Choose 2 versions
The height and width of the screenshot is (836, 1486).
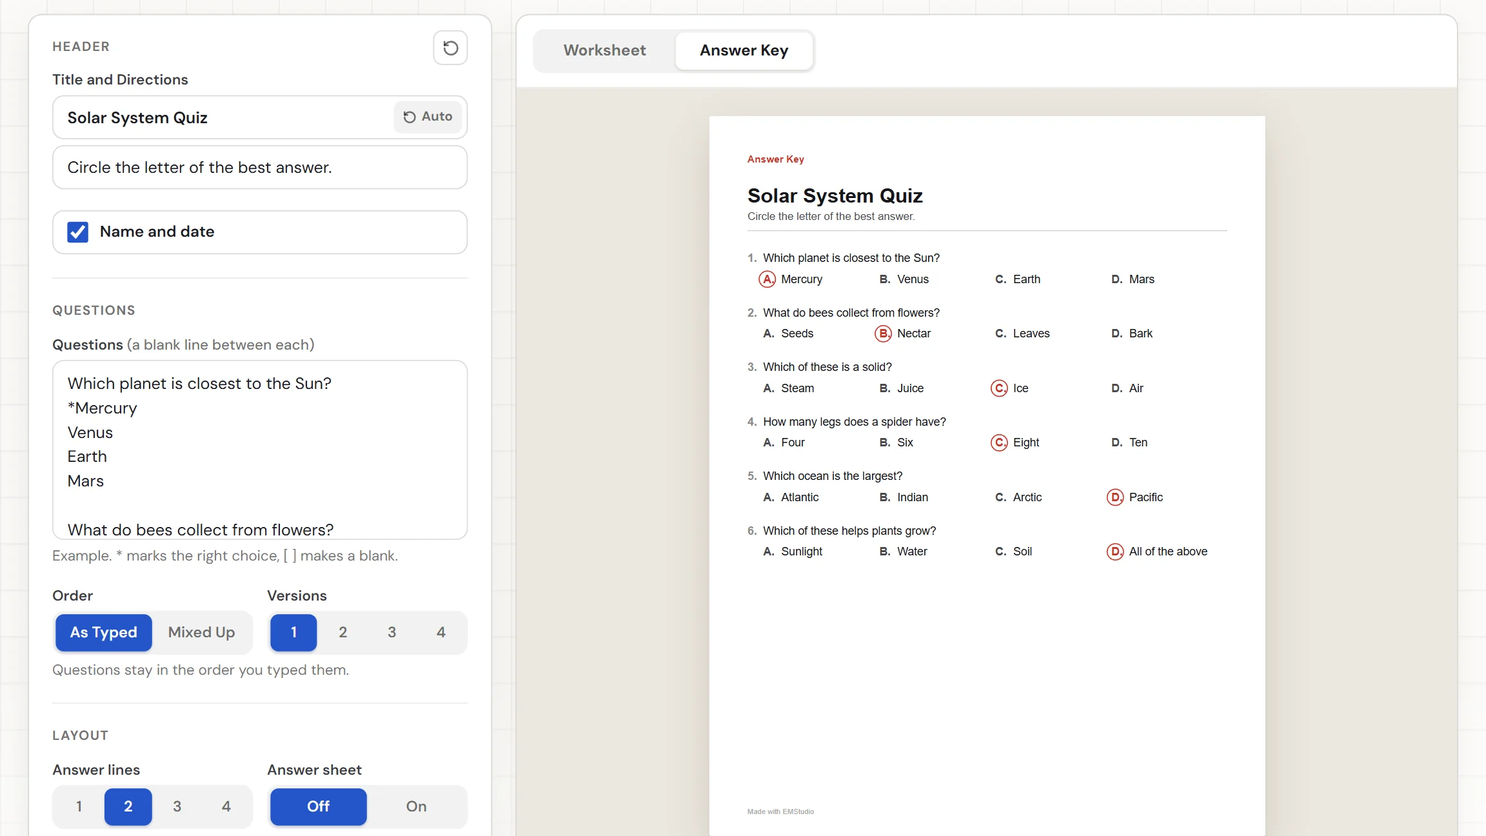[x=342, y=632]
